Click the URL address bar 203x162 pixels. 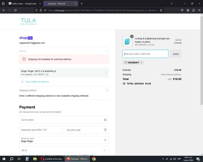click(x=102, y=10)
